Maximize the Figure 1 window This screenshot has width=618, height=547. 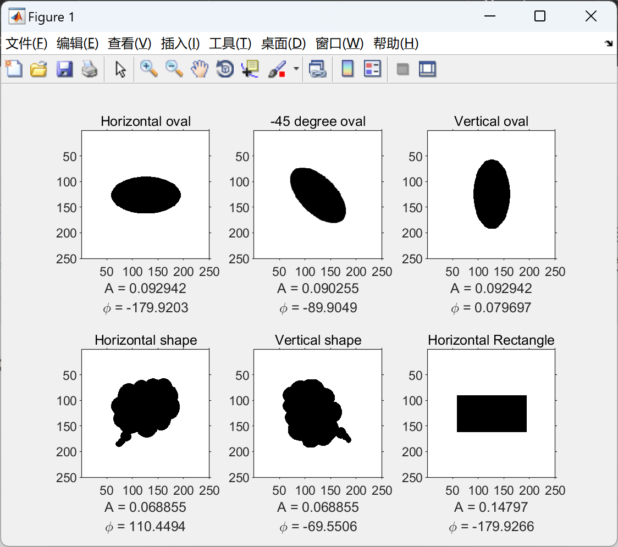click(540, 16)
